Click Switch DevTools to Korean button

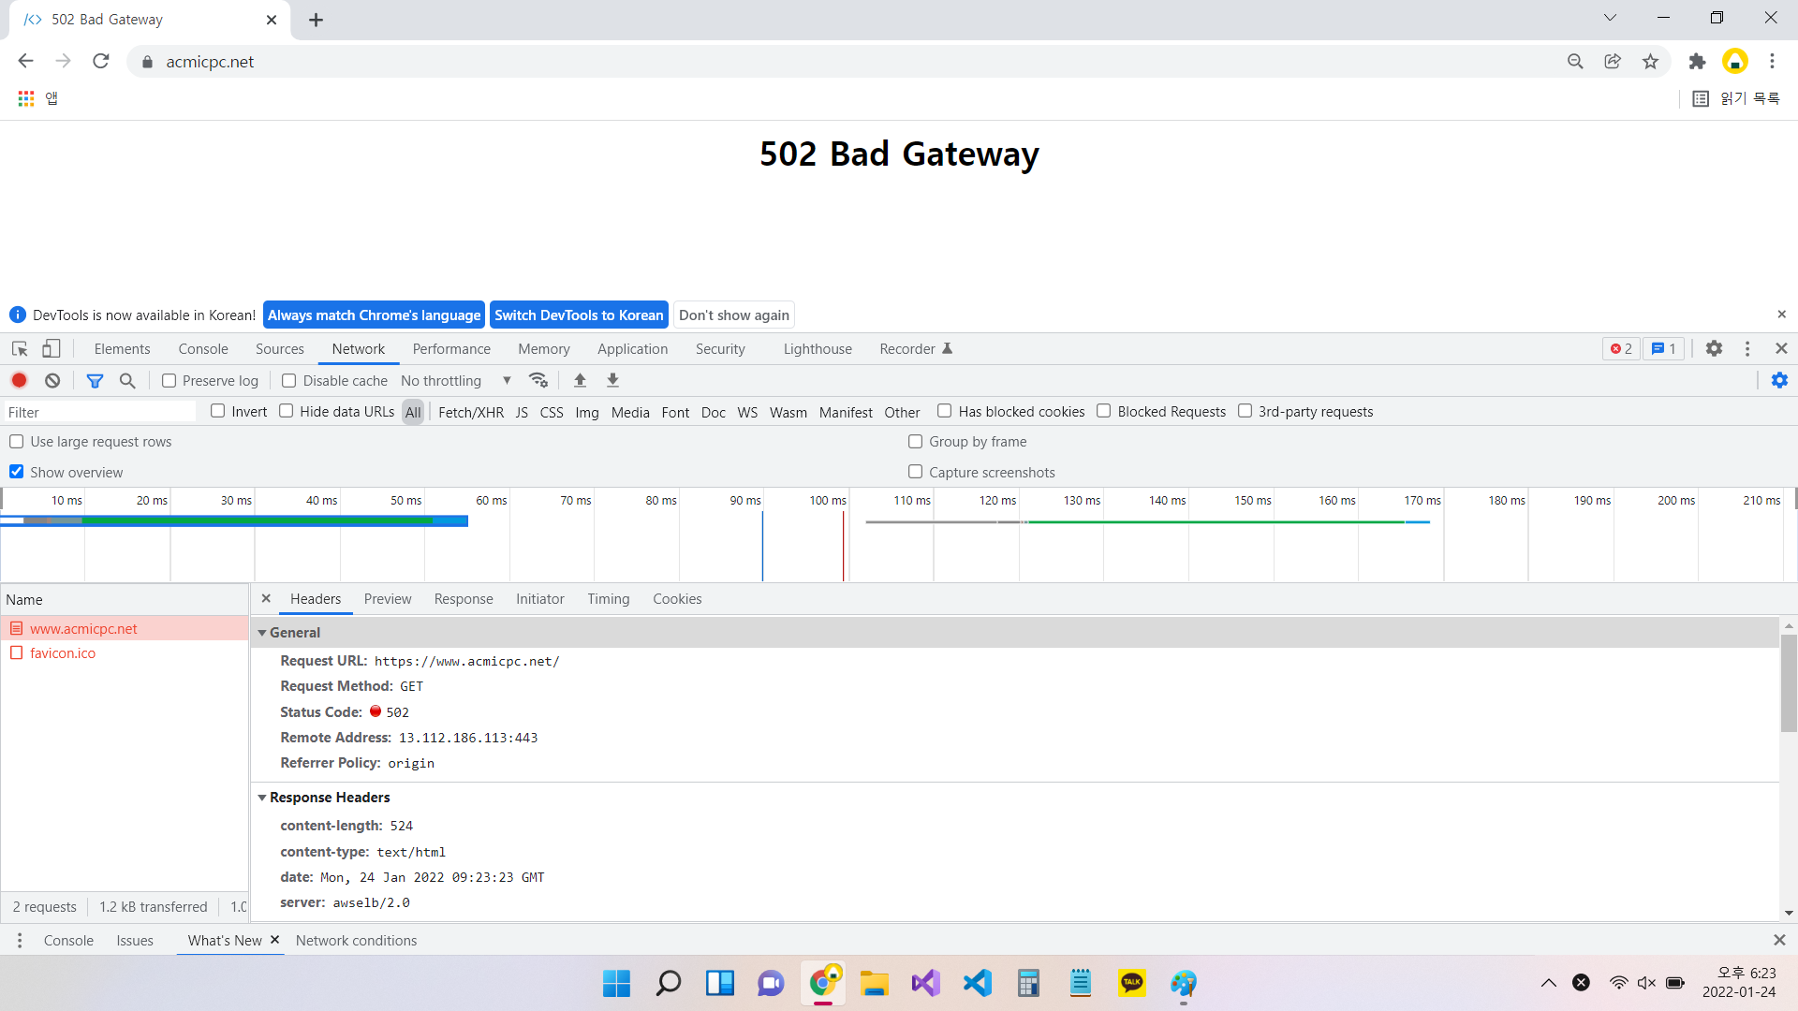tap(579, 315)
